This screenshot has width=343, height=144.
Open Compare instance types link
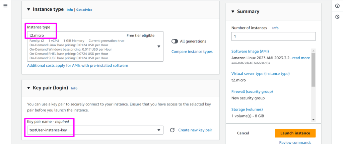point(192,52)
